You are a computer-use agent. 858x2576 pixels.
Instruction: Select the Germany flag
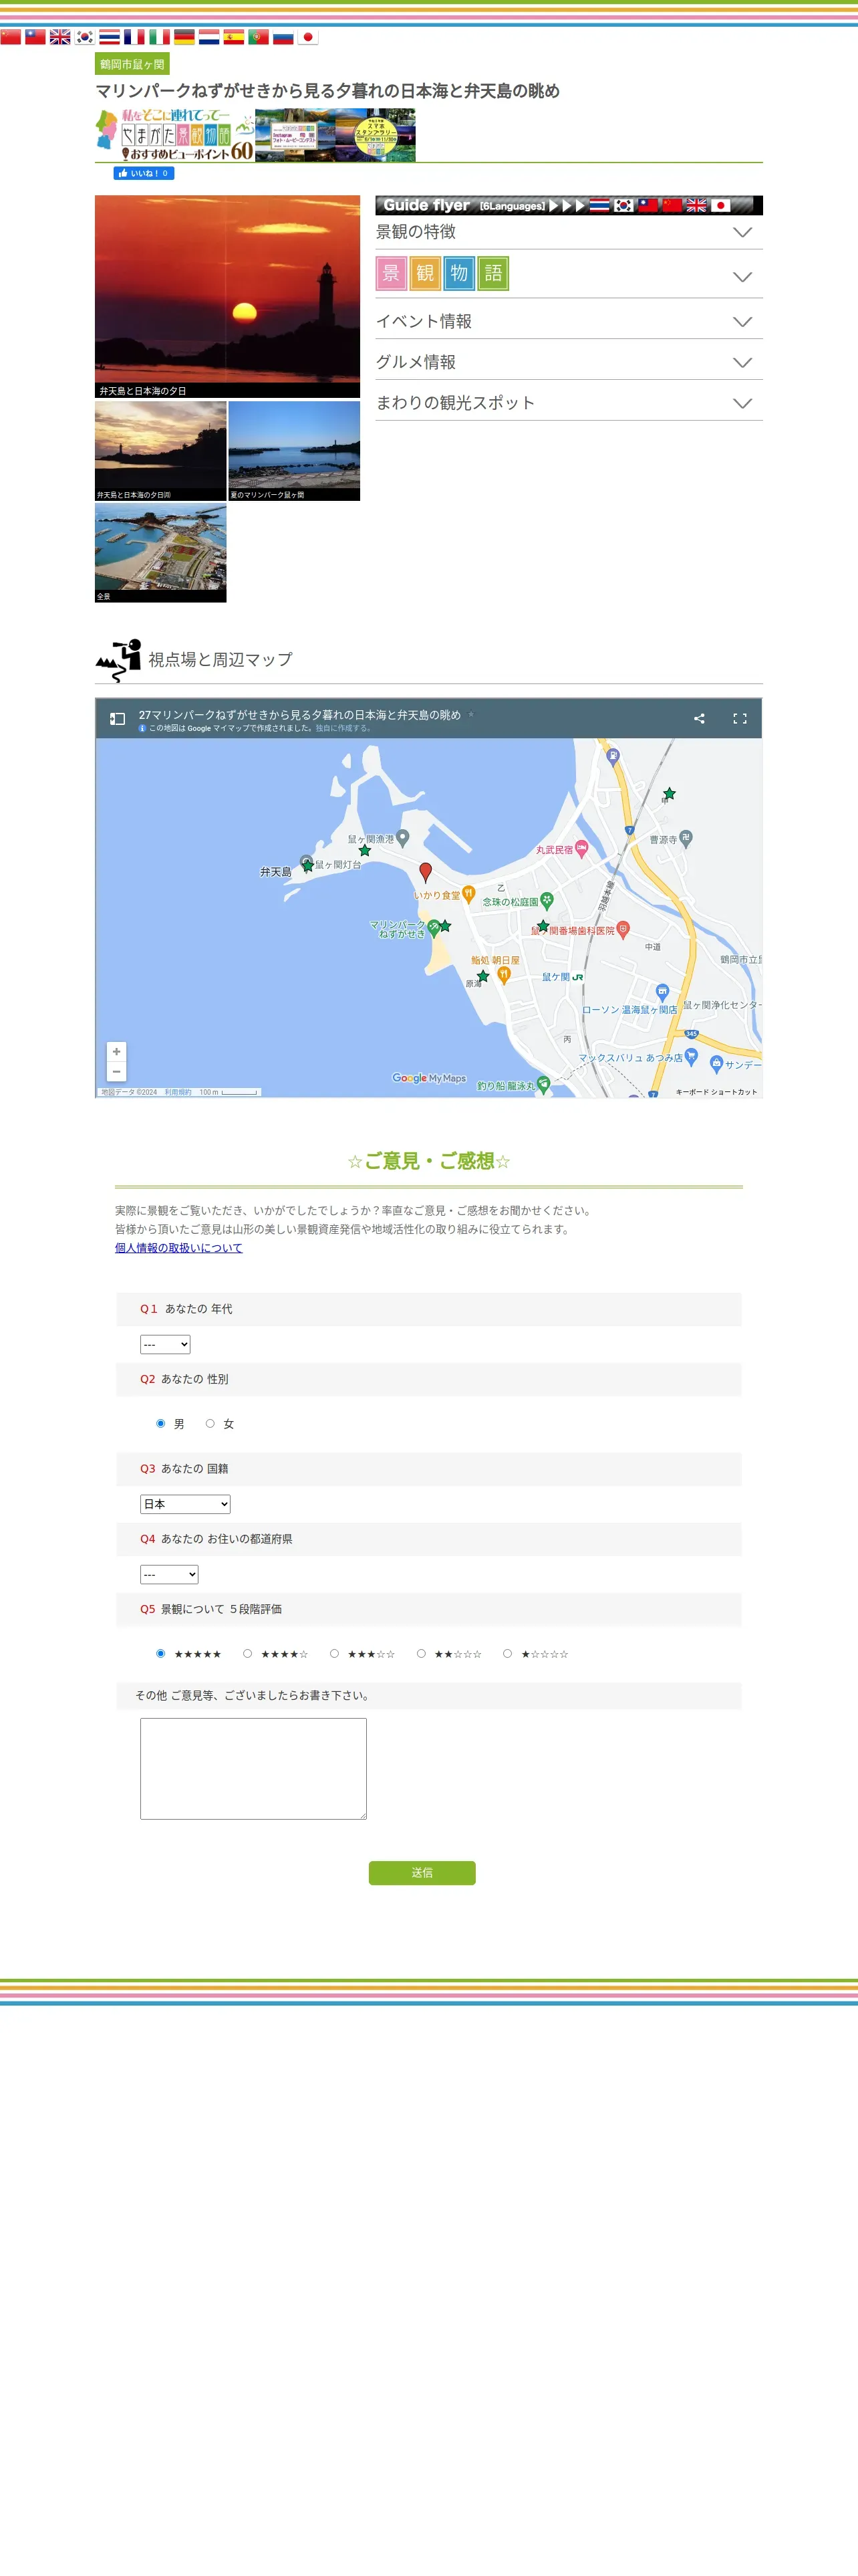[184, 37]
